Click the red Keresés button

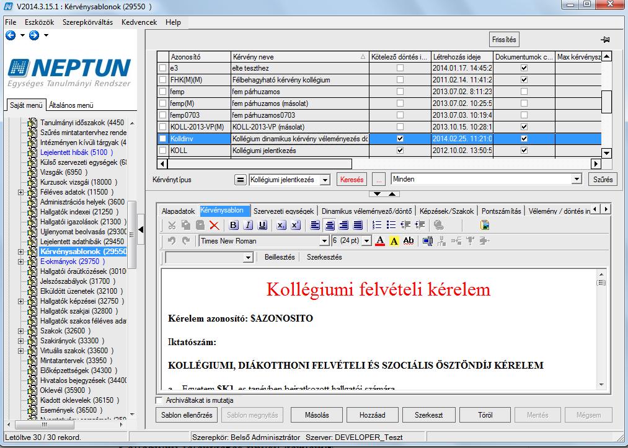point(352,180)
